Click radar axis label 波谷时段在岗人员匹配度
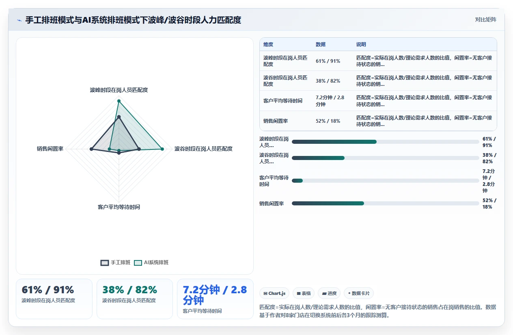This screenshot has width=513, height=335. 203,149
